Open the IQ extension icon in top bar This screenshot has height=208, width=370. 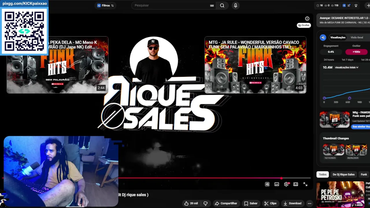coord(344,5)
